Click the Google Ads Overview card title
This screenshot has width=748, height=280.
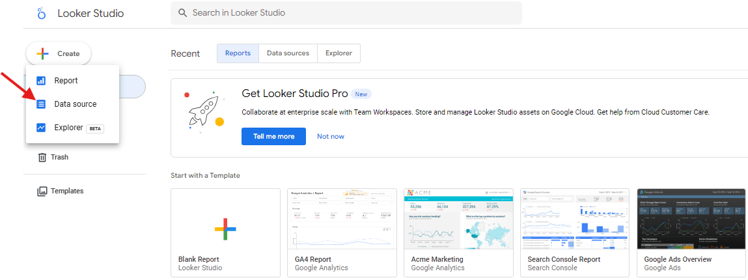point(678,260)
